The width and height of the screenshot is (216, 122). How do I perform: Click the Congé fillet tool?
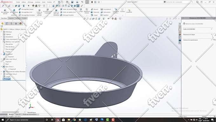[81, 11]
